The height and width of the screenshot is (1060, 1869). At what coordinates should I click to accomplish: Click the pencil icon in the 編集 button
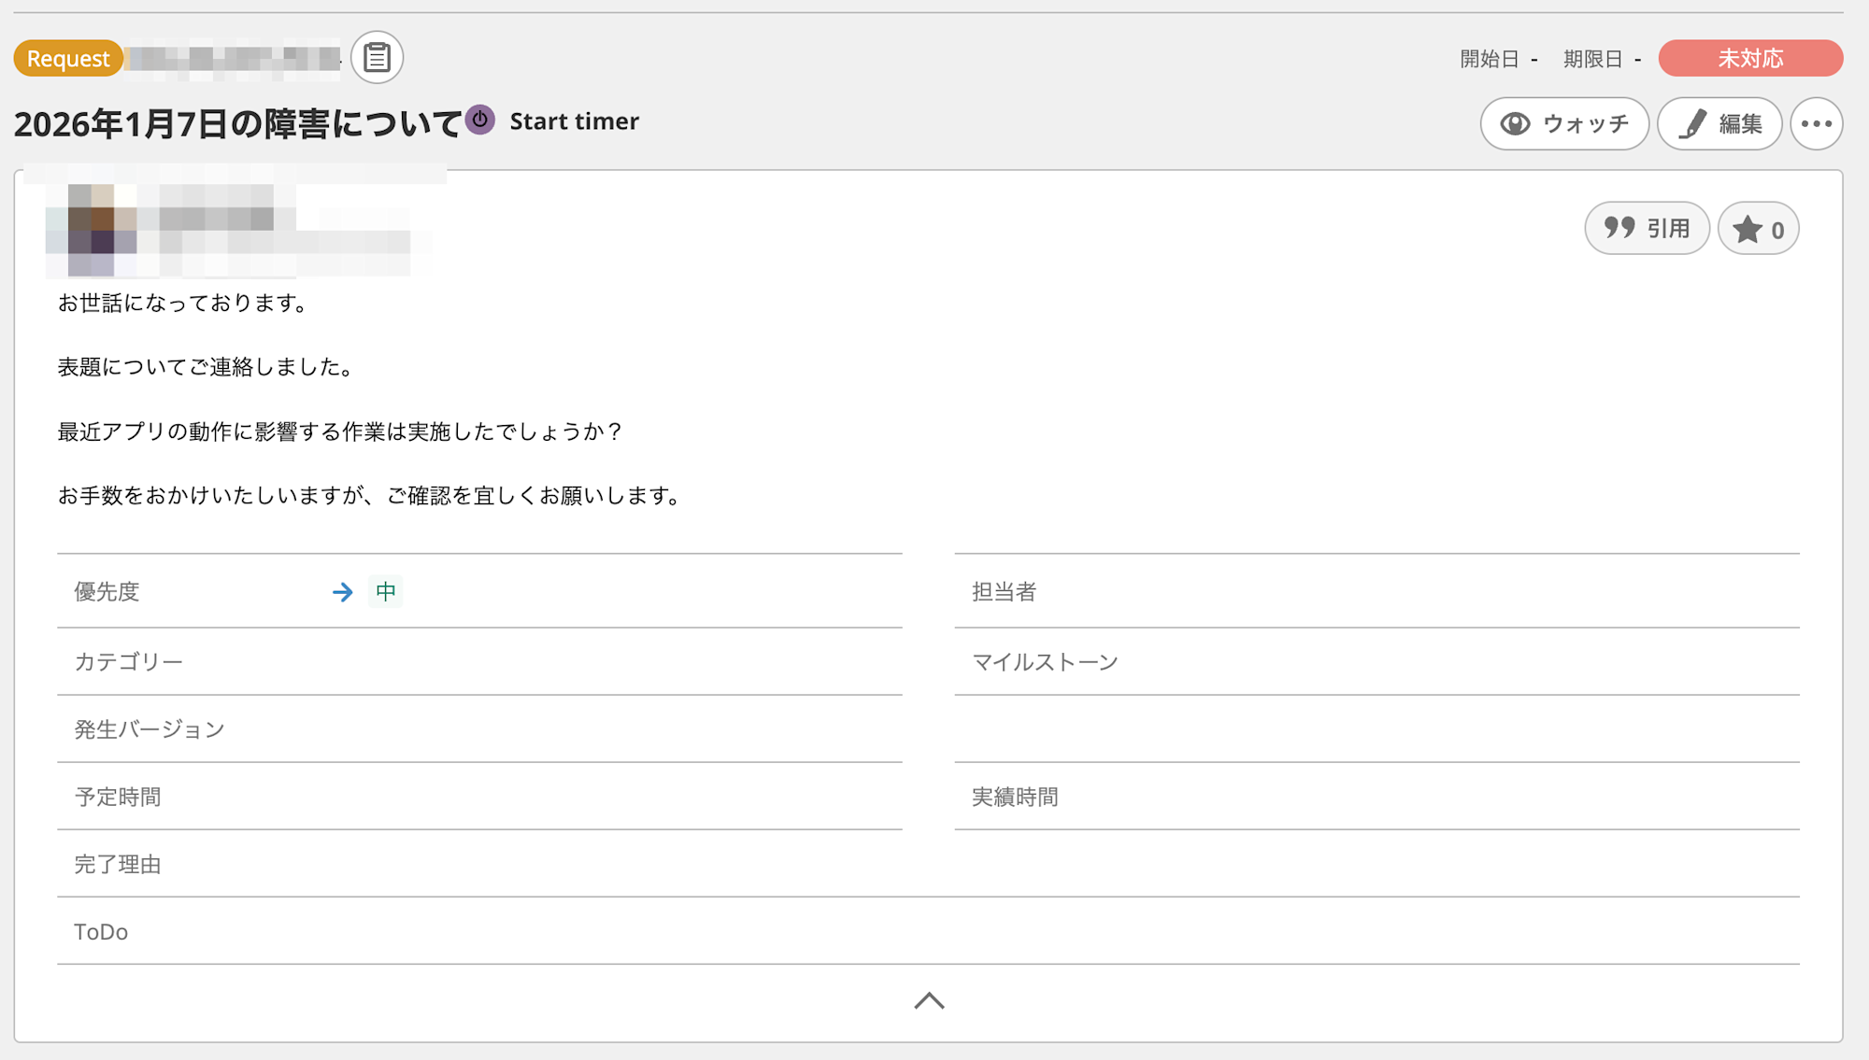(1694, 122)
